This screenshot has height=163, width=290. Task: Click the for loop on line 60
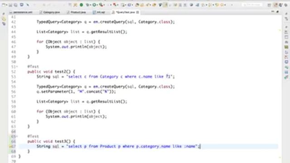[68, 111]
